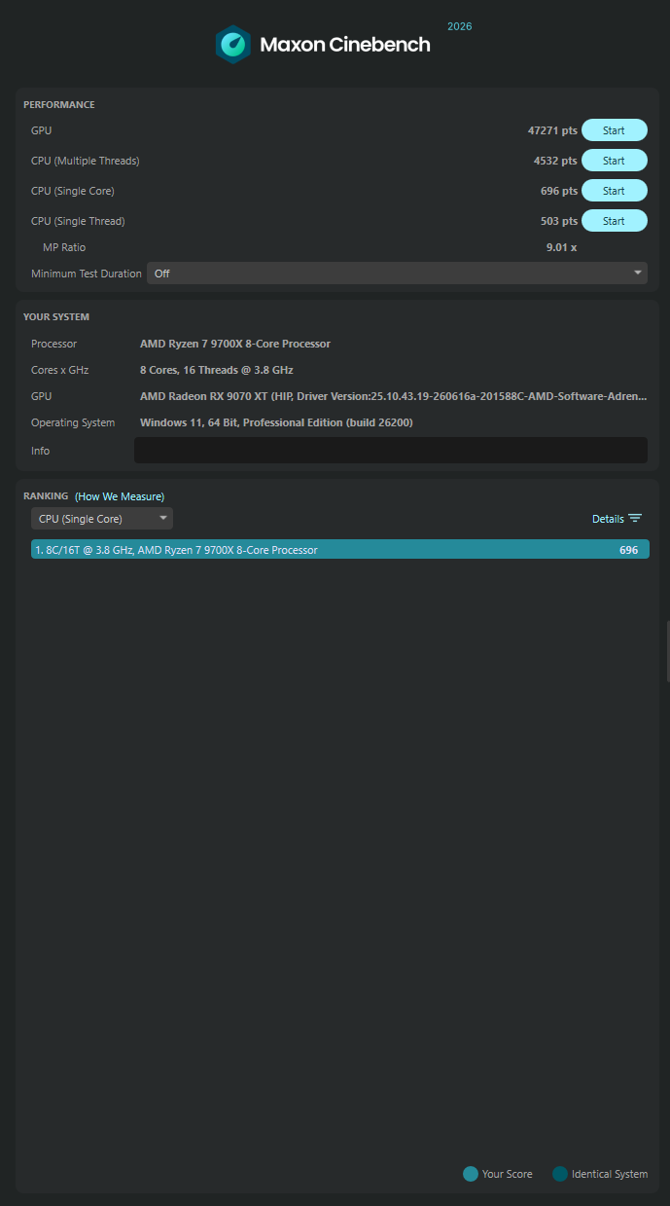Image resolution: width=670 pixels, height=1206 pixels.
Task: Click the 4532 pts multi-thread score
Action: coord(555,161)
